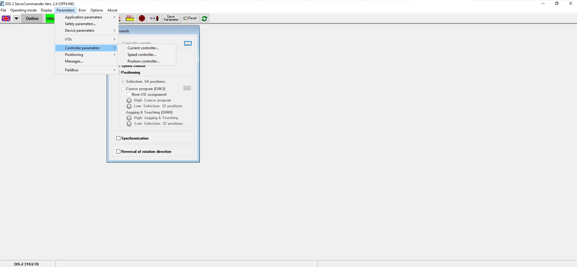Open the language dropdown arrow
The image size is (577, 267).
click(x=16, y=18)
